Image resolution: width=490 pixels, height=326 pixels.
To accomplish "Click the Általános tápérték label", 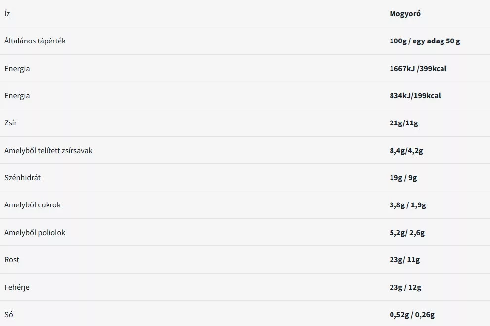I will [x=35, y=41].
